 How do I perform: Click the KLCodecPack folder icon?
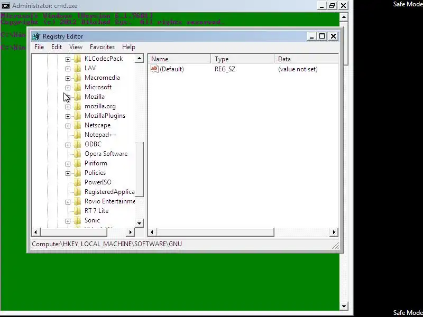[x=77, y=59]
